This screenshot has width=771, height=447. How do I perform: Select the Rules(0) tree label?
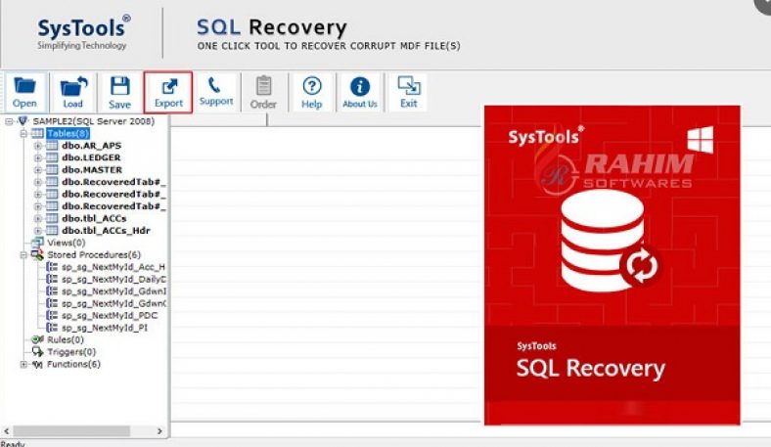coord(66,339)
